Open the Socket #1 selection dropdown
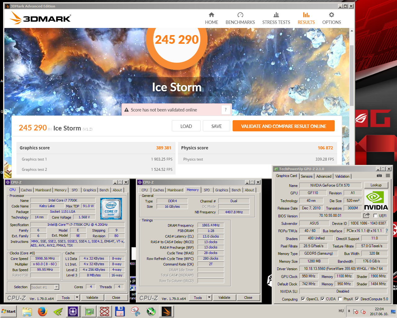 pos(45,287)
